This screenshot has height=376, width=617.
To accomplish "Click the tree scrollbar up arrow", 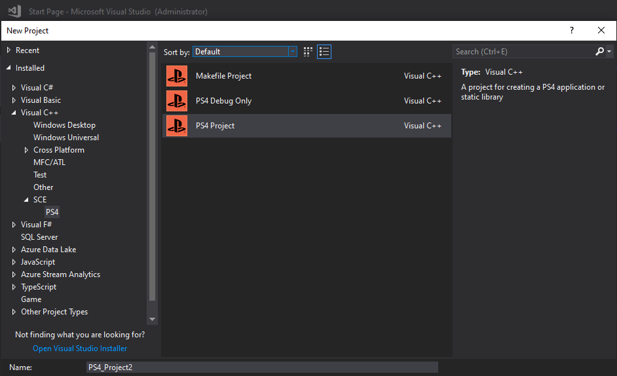I will (x=152, y=47).
